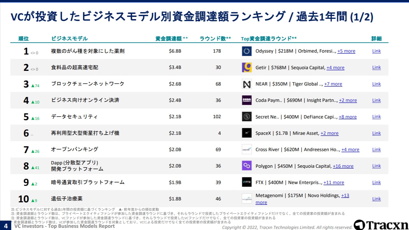Open the '+16 more' link for Polygon
This screenshot has width=409, height=230.
pos(343,166)
